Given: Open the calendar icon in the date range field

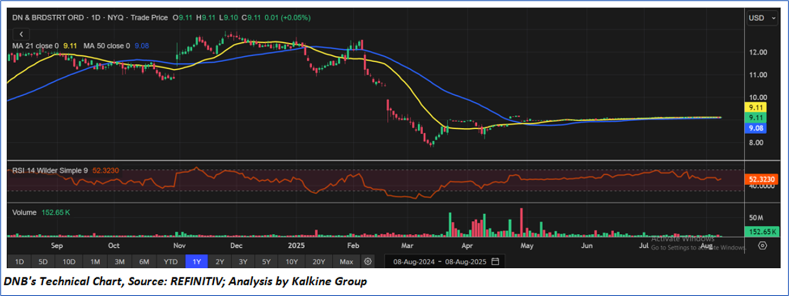Looking at the screenshot, I should click(495, 262).
